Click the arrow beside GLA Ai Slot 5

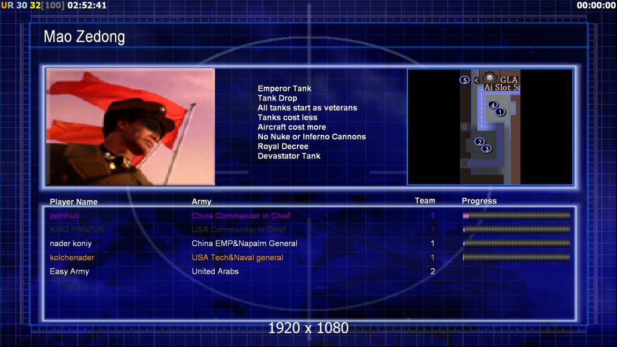476,80
